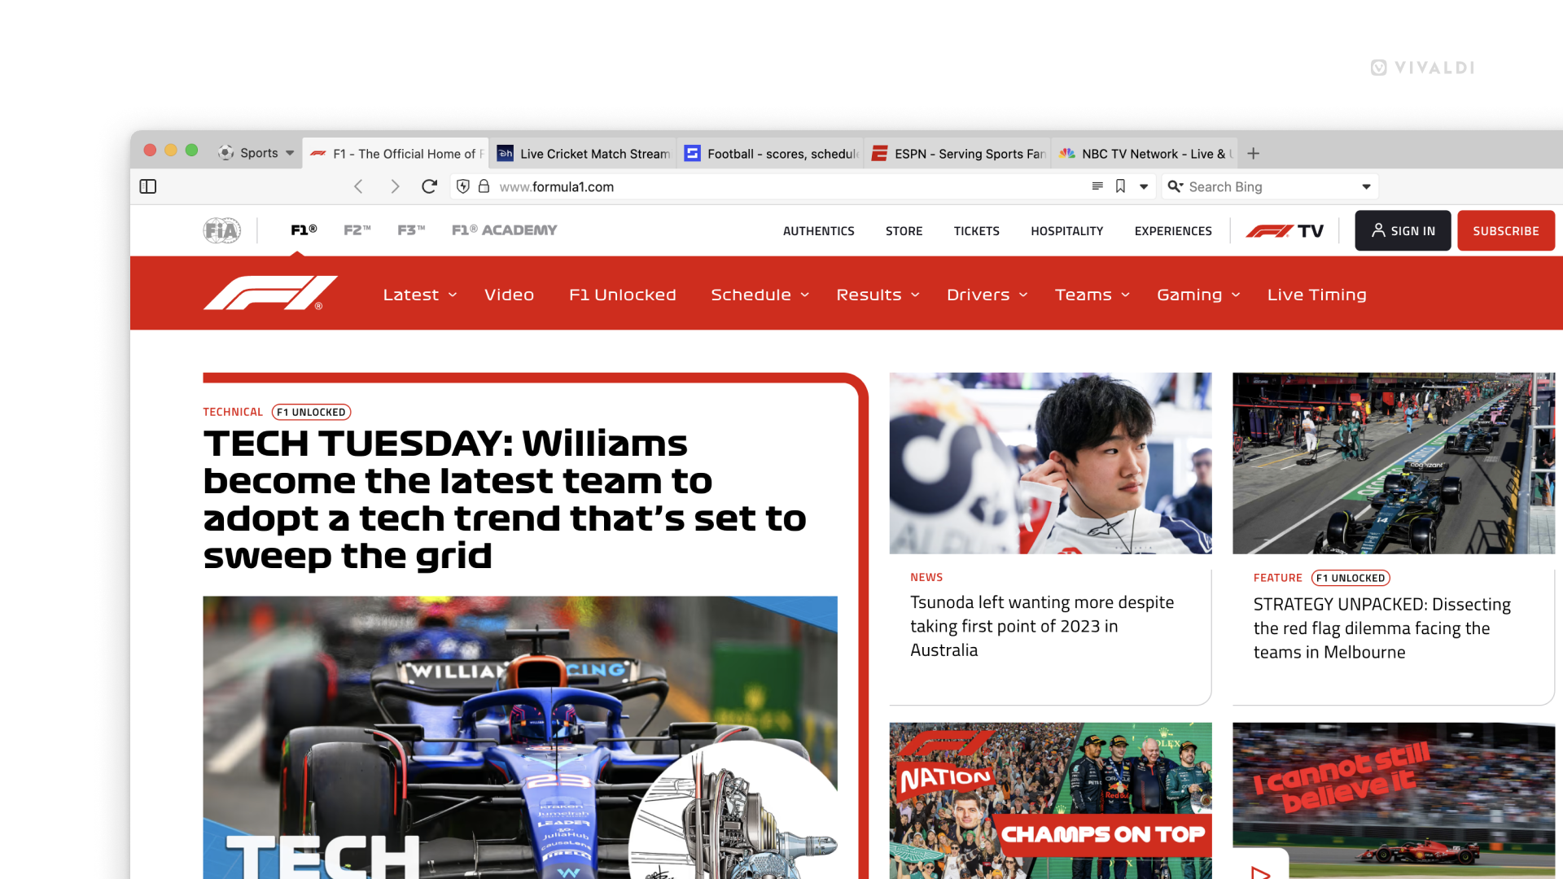Click the SIGN IN button
This screenshot has height=879, width=1563.
(1403, 230)
